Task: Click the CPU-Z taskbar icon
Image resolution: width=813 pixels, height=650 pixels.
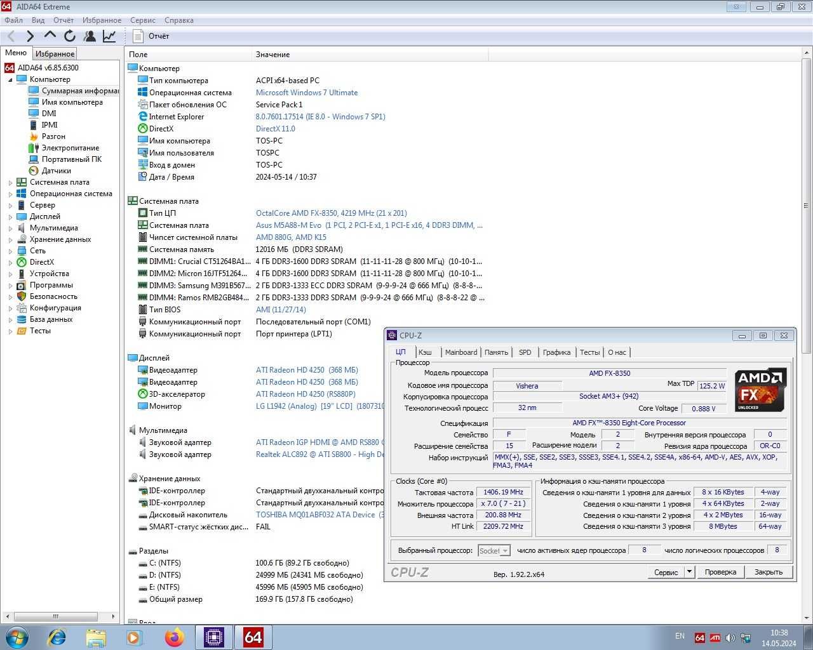Action: point(214,637)
